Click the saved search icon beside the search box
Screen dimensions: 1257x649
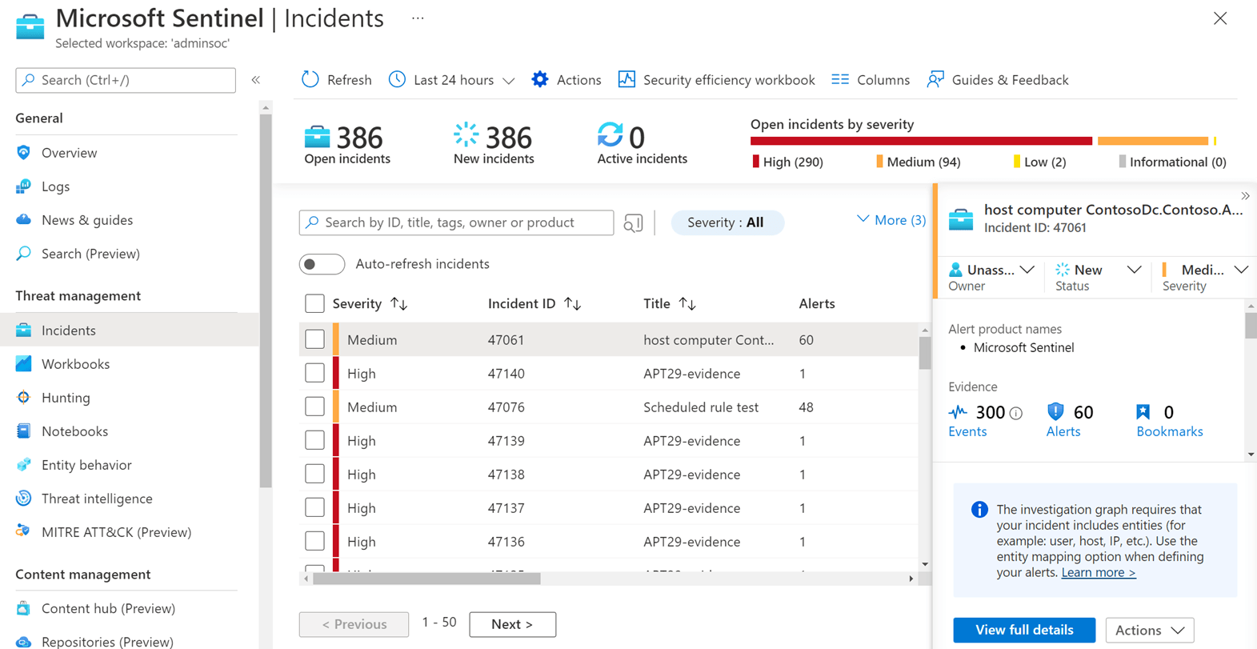[633, 223]
